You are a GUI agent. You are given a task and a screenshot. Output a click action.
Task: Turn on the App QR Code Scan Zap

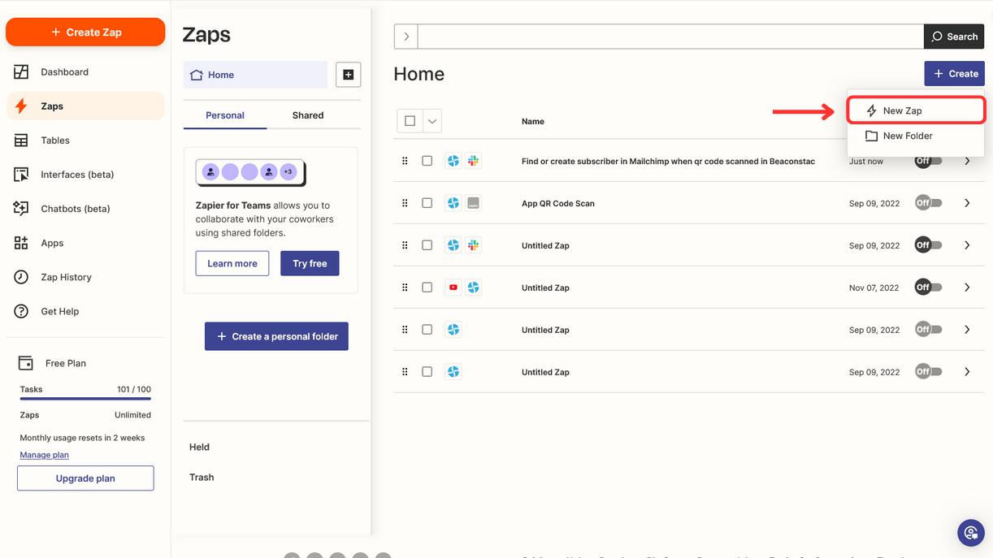pyautogui.click(x=928, y=202)
